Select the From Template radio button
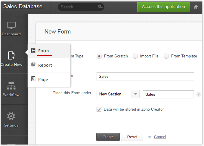 tap(166, 56)
